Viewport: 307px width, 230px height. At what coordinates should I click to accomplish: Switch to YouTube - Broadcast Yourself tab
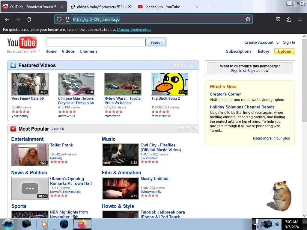(34, 7)
